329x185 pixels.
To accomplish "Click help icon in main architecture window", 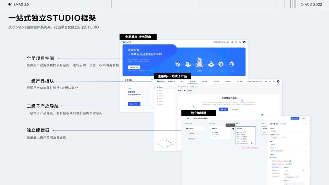I will (270, 82).
